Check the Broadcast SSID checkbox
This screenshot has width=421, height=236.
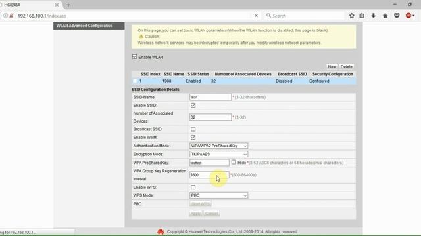coord(193,129)
